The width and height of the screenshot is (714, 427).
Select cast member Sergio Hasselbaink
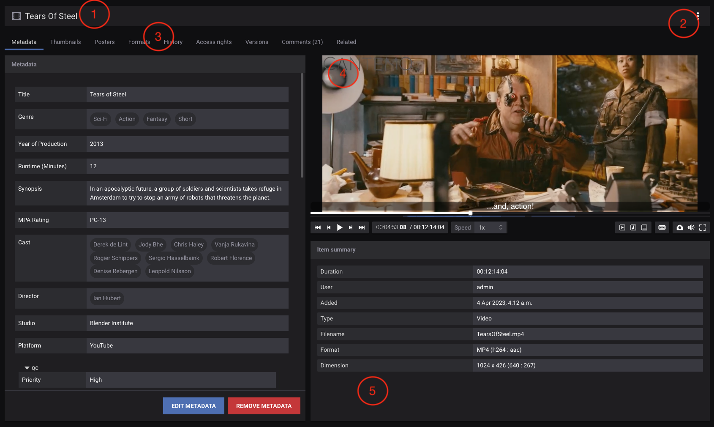pyautogui.click(x=174, y=258)
